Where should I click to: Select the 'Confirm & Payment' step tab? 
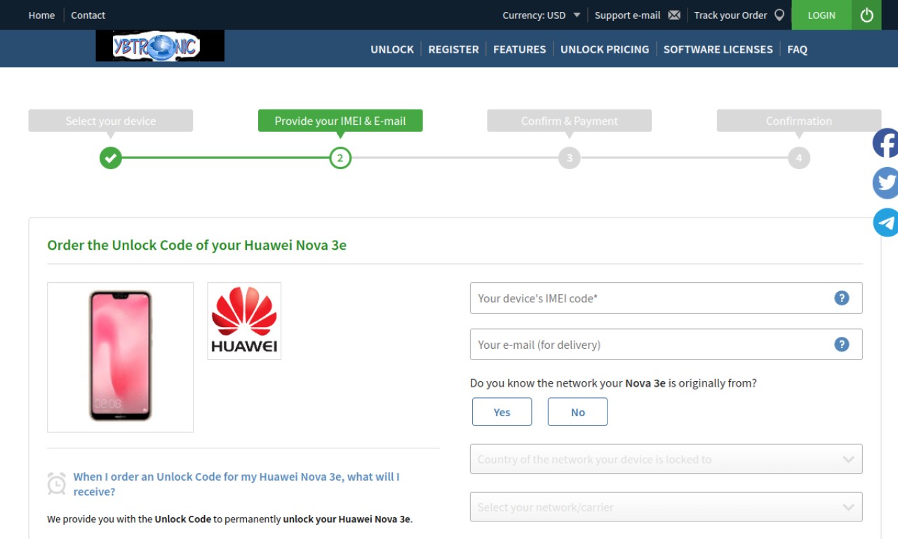(x=570, y=121)
